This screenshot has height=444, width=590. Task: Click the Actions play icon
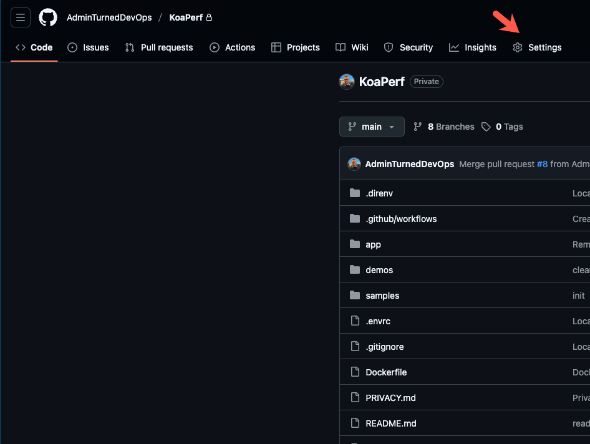tap(215, 47)
